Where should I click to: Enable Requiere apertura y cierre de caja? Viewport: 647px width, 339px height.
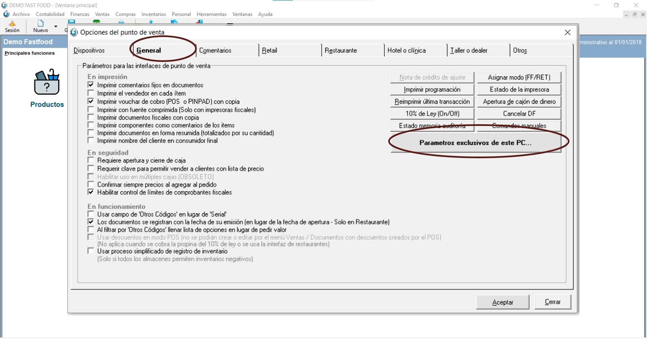coord(91,160)
